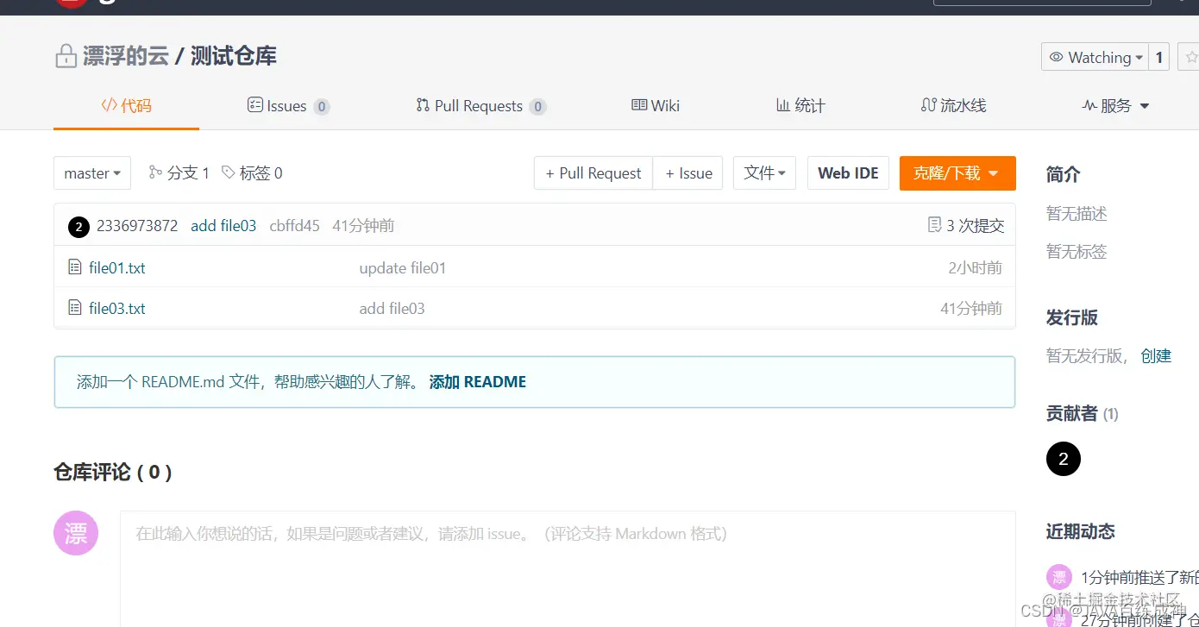This screenshot has height=627, width=1199.
Task: Click the 服务 pulse icon
Action: click(1089, 105)
